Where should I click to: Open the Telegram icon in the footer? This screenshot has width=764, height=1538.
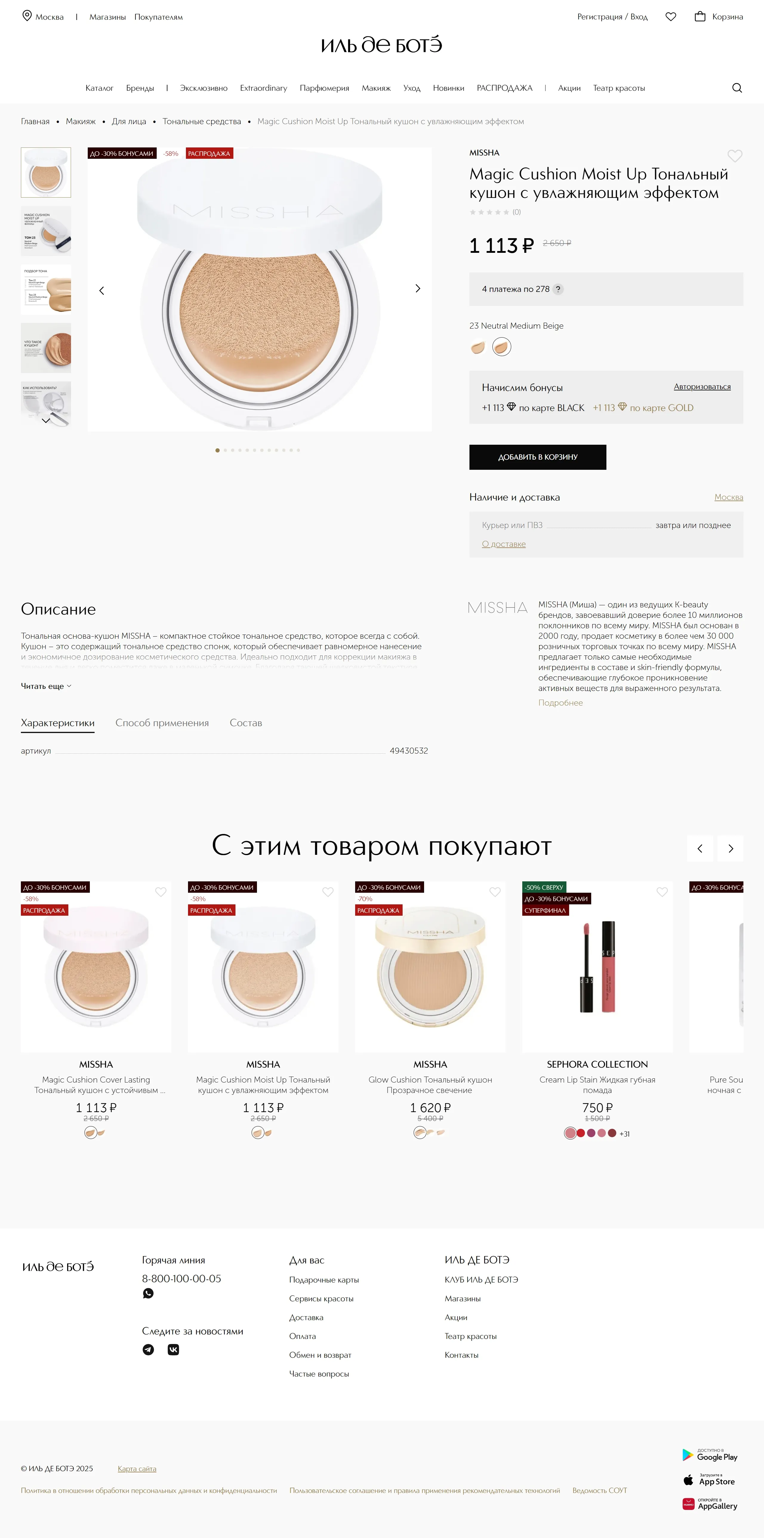[148, 1349]
